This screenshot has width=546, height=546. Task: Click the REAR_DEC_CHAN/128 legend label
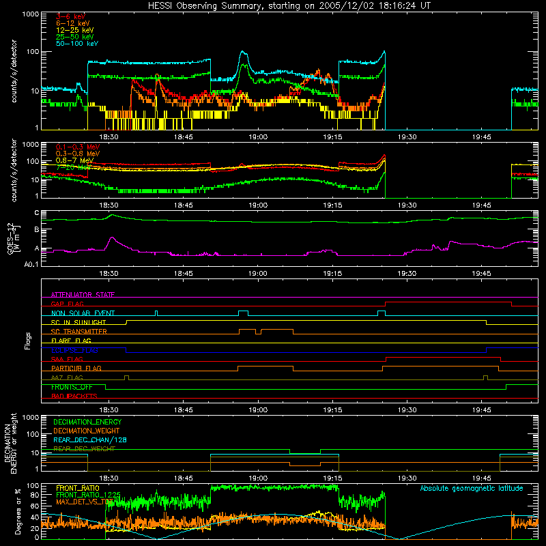[x=90, y=440]
